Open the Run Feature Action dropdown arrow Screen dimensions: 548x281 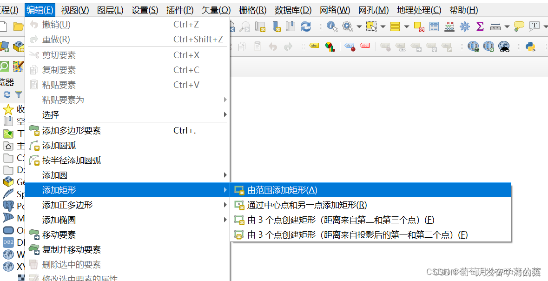359,27
